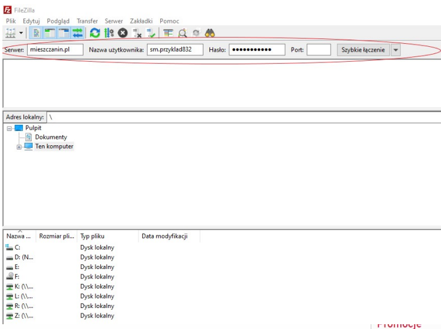Image resolution: width=441 pixels, height=329 pixels.
Task: Toggle transfer queue display
Action: click(x=78, y=34)
